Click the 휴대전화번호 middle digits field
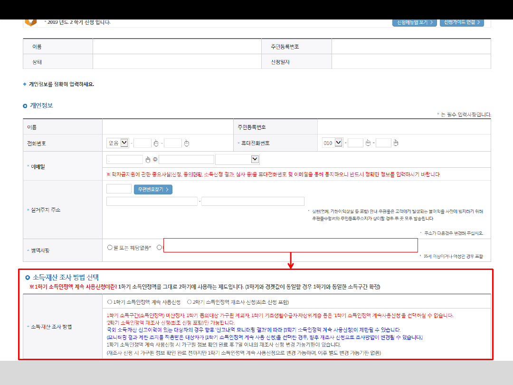This screenshot has width=513, height=385. (355, 143)
